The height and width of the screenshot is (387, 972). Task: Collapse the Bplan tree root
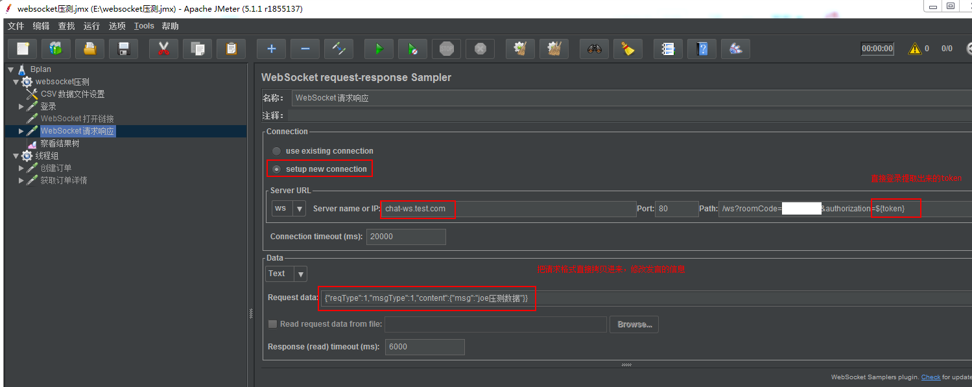pos(10,69)
